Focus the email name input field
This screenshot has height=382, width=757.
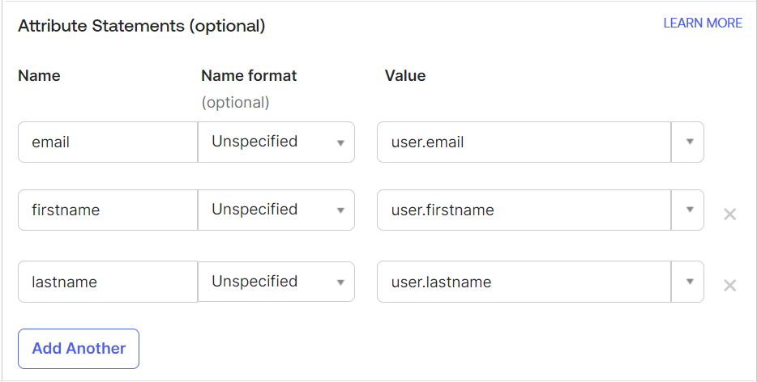[x=108, y=142]
